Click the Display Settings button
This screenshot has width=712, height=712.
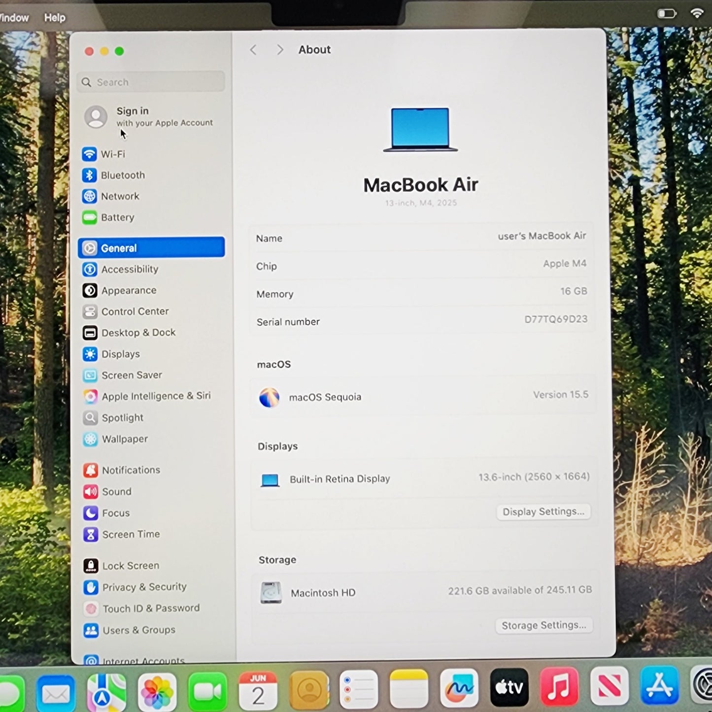[x=543, y=511]
